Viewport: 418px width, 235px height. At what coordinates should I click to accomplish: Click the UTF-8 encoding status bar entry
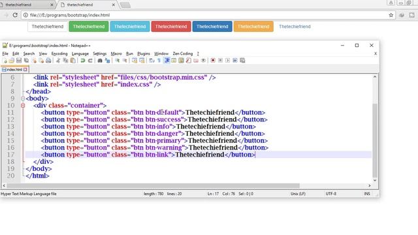click(331, 194)
